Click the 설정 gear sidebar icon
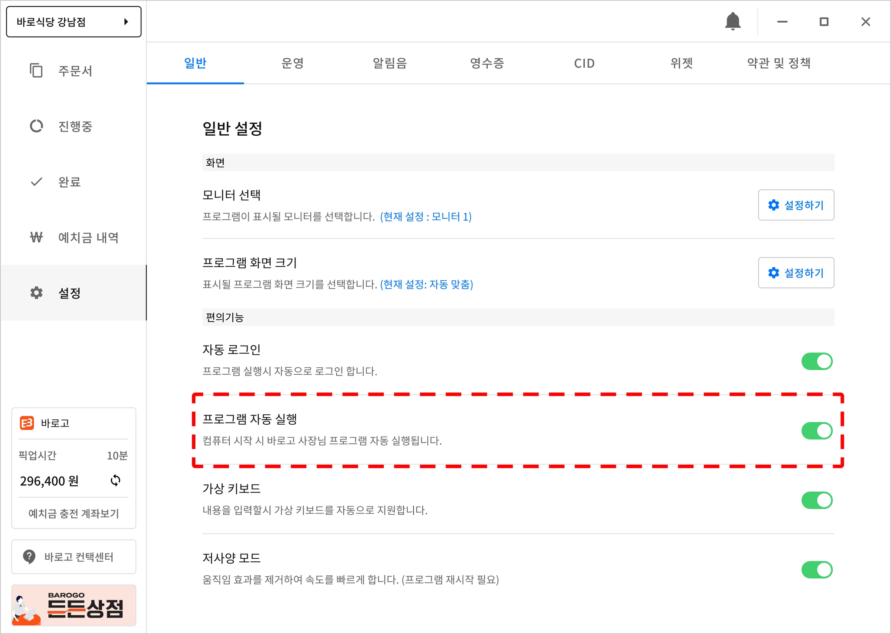891x634 pixels. 37,293
